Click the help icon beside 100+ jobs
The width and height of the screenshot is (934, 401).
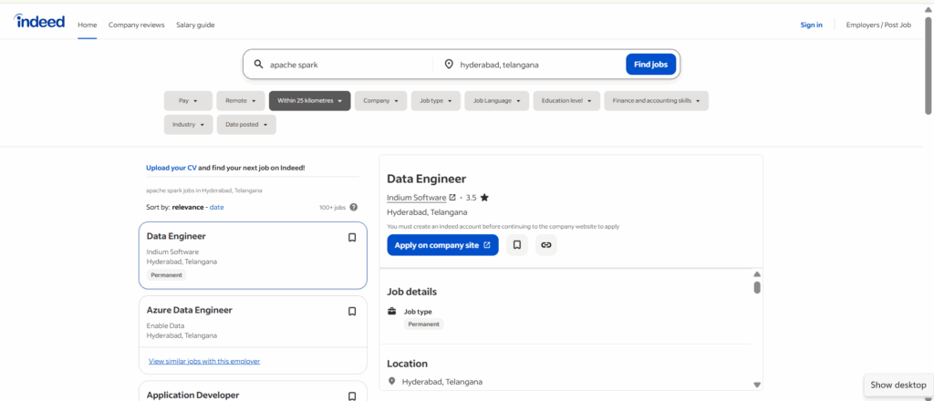[353, 208]
